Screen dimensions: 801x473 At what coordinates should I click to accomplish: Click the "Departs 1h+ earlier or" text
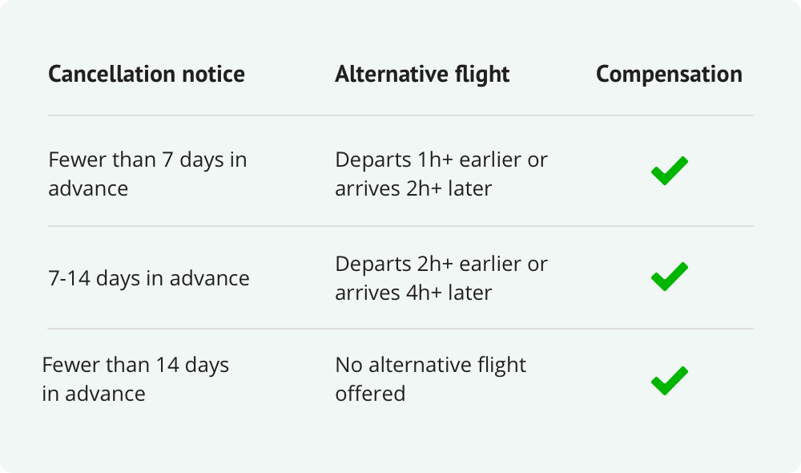[441, 160]
